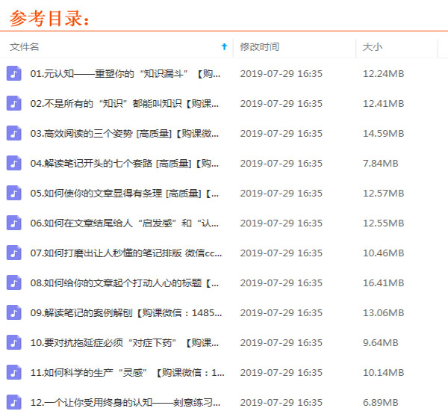
Task: Click the music icon beside 11.如何科学的生产“灵感”
Action: [x=13, y=372]
